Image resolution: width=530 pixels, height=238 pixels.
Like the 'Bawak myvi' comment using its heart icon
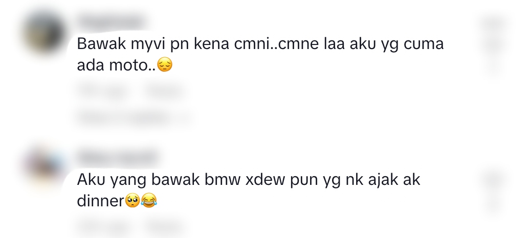click(495, 25)
